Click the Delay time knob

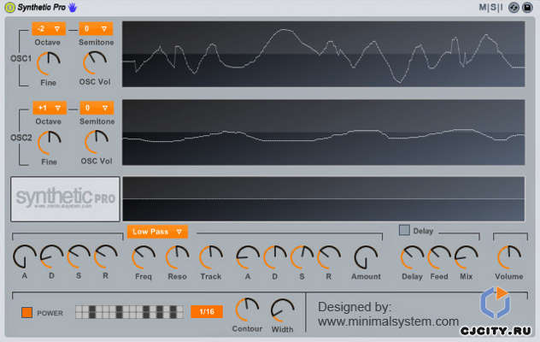412,257
